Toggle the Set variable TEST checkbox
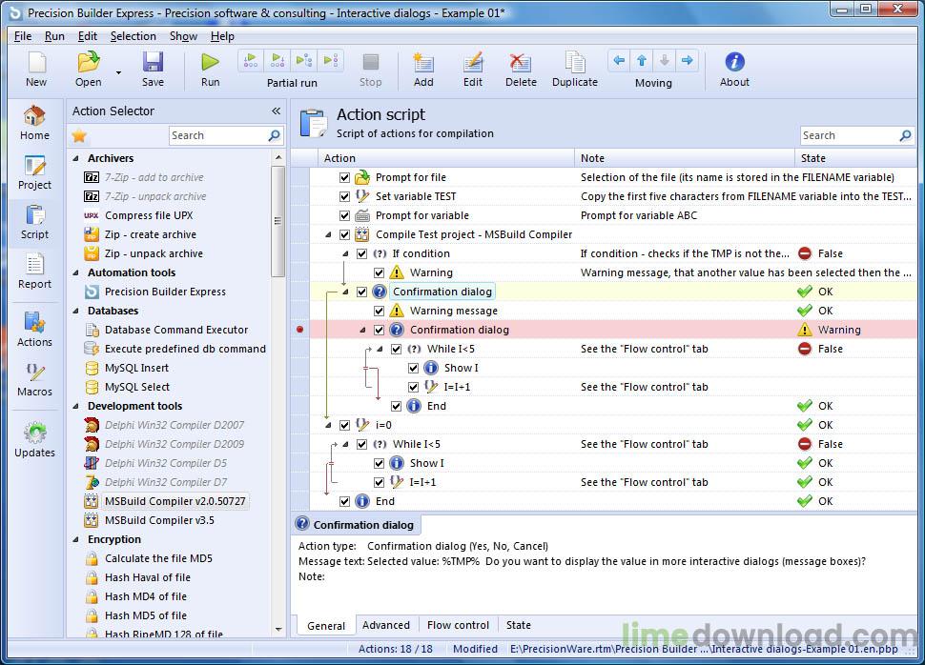Image resolution: width=925 pixels, height=665 pixels. (344, 196)
